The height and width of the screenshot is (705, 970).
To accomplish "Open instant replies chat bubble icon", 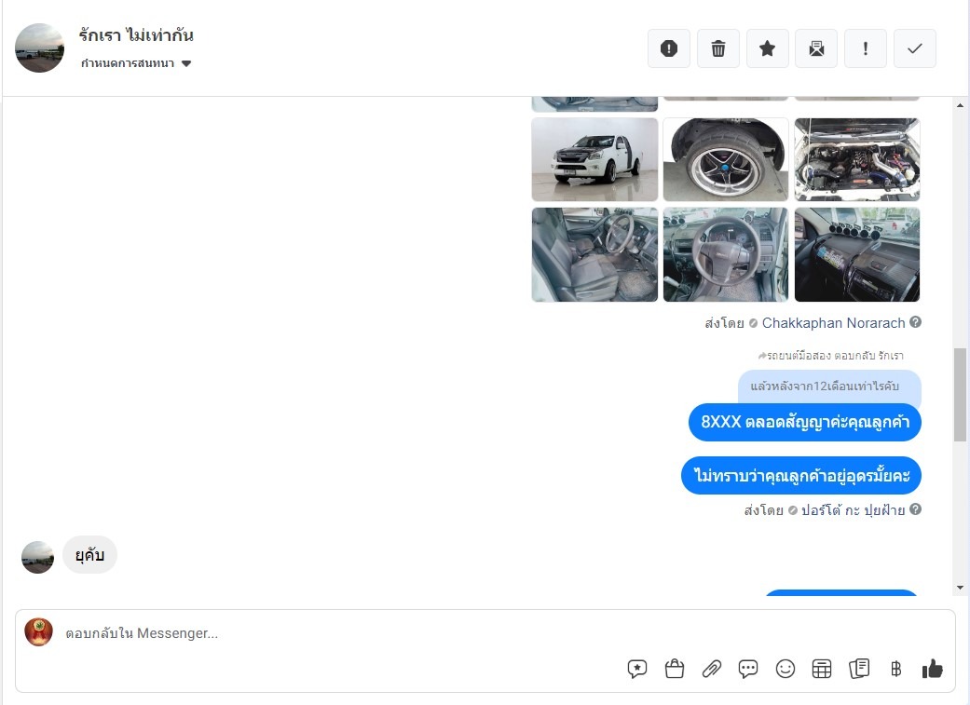I will coord(748,669).
